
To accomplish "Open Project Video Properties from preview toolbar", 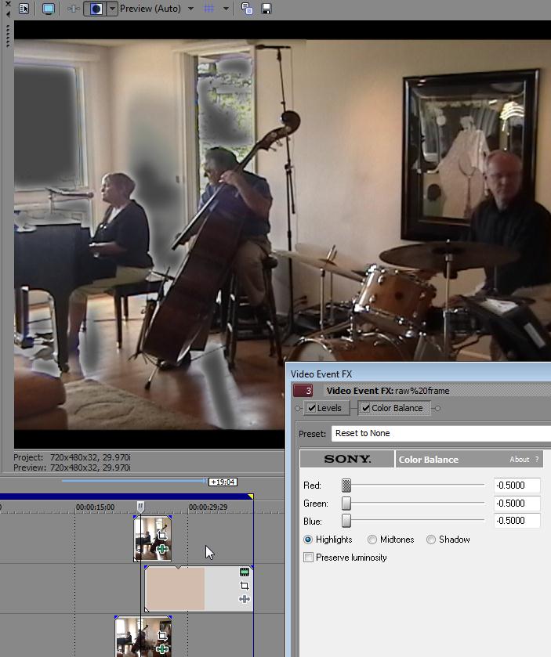I will tap(24, 9).
